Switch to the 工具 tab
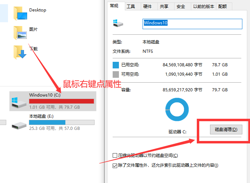Screen dimensions: 250x183 click(x=131, y=6)
